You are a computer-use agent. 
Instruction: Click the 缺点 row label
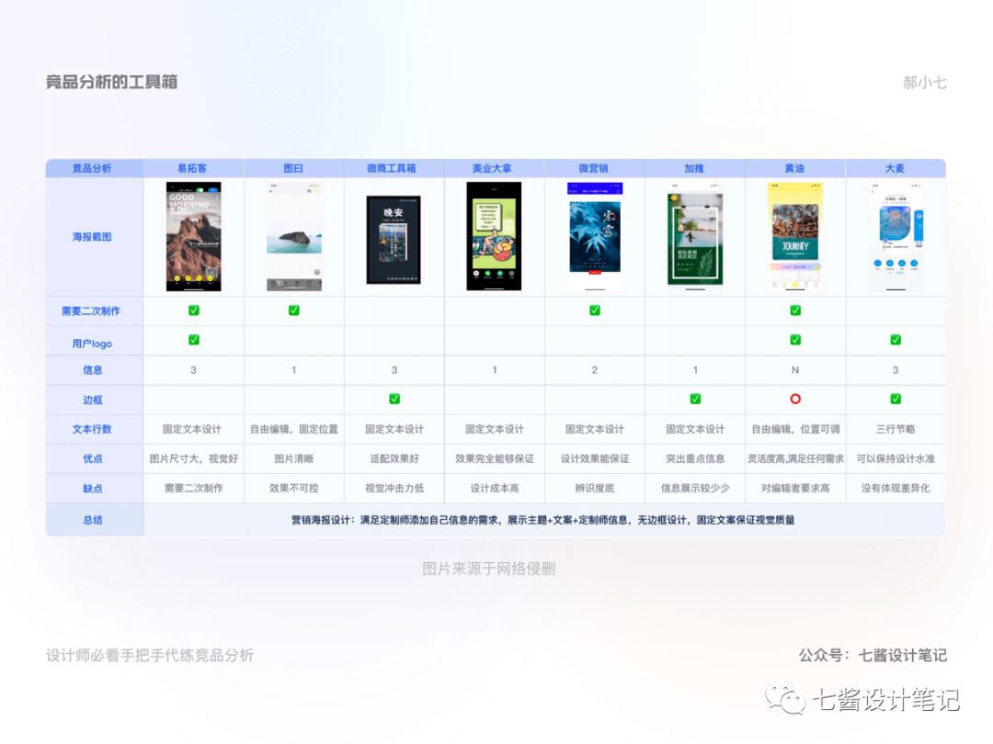[93, 489]
